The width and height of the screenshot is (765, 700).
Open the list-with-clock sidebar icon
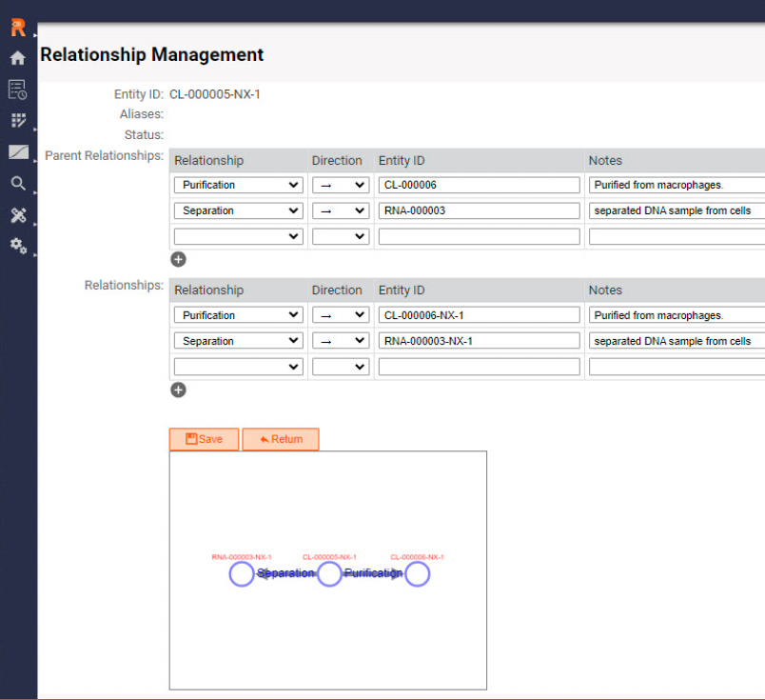tap(17, 90)
